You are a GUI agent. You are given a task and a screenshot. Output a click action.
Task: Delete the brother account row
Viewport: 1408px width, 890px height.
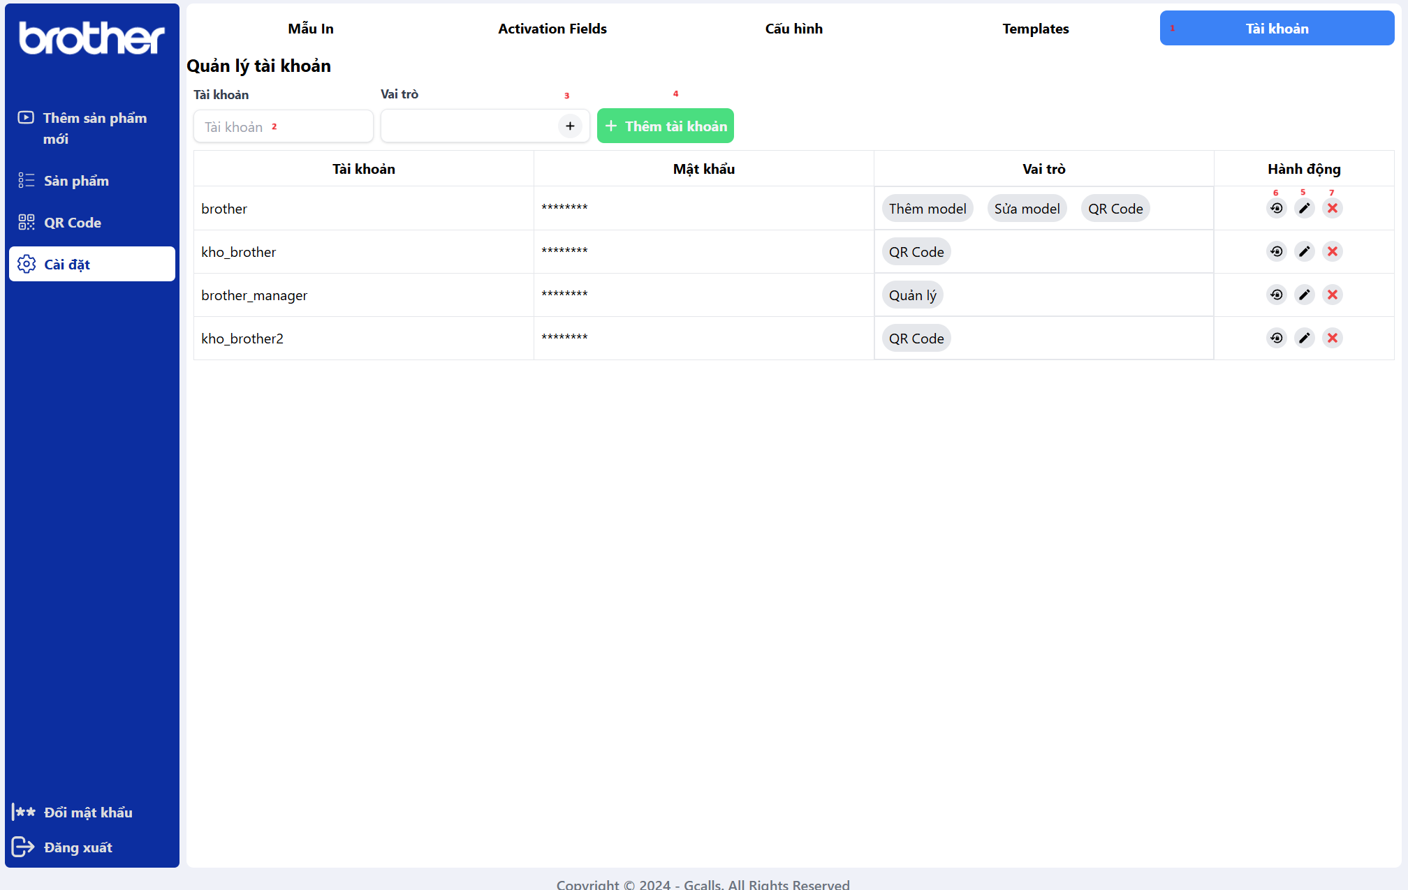(x=1332, y=208)
